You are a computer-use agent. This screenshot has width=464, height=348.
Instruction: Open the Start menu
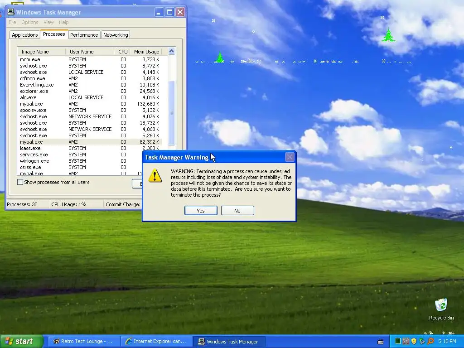22,341
